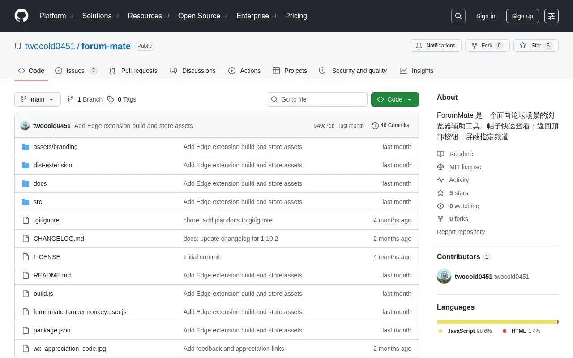The height and width of the screenshot is (358, 573).
Task: Click the HTML 1.4% language label
Action: point(521,331)
